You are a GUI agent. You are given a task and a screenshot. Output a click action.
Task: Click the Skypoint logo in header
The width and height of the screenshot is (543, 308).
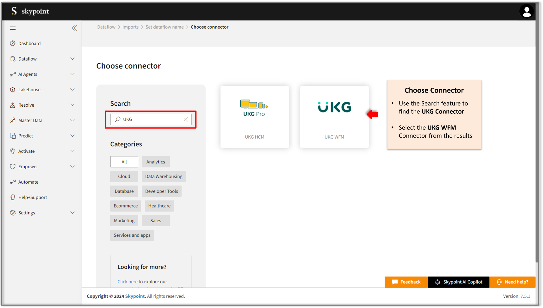30,11
